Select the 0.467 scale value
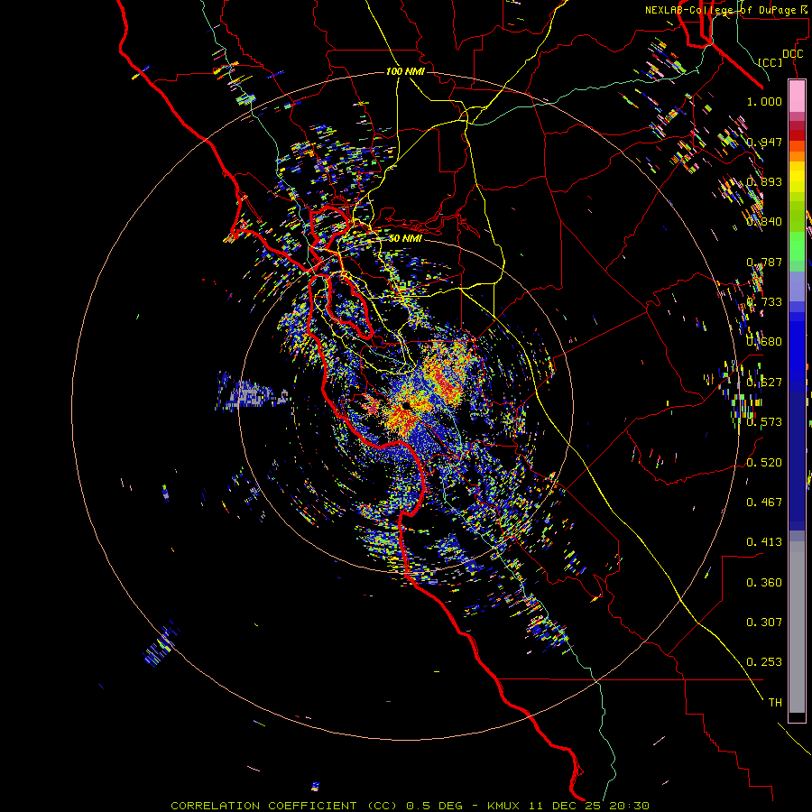This screenshot has height=812, width=812. [764, 502]
